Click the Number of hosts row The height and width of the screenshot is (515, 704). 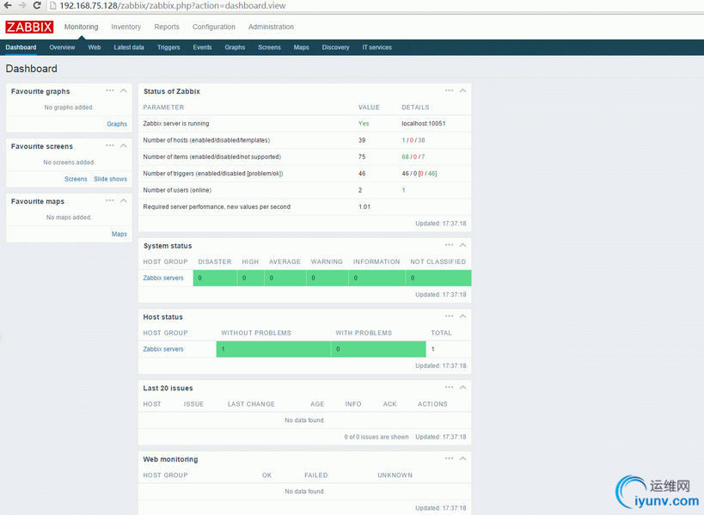point(305,140)
